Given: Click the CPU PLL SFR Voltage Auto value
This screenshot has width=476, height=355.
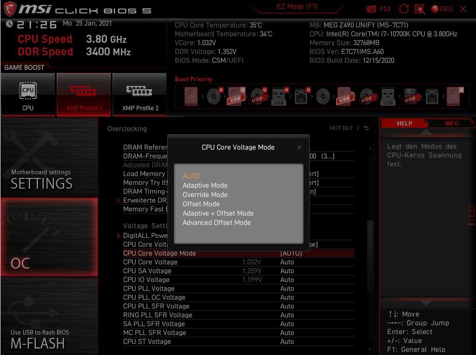Looking at the screenshot, I should click(x=287, y=306).
